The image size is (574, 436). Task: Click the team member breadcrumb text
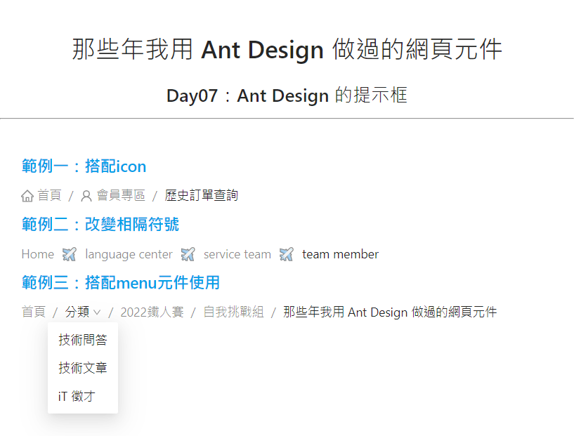(x=341, y=254)
